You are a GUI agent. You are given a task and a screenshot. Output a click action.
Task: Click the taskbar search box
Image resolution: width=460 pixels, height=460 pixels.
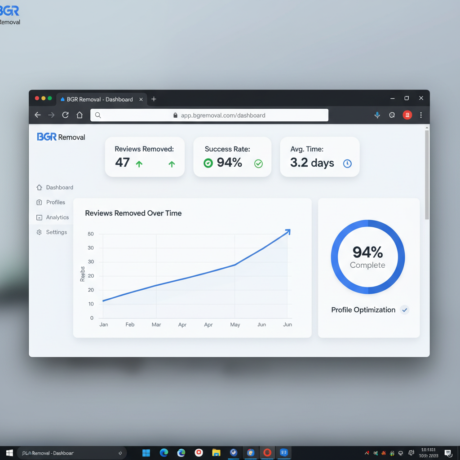[71, 453]
